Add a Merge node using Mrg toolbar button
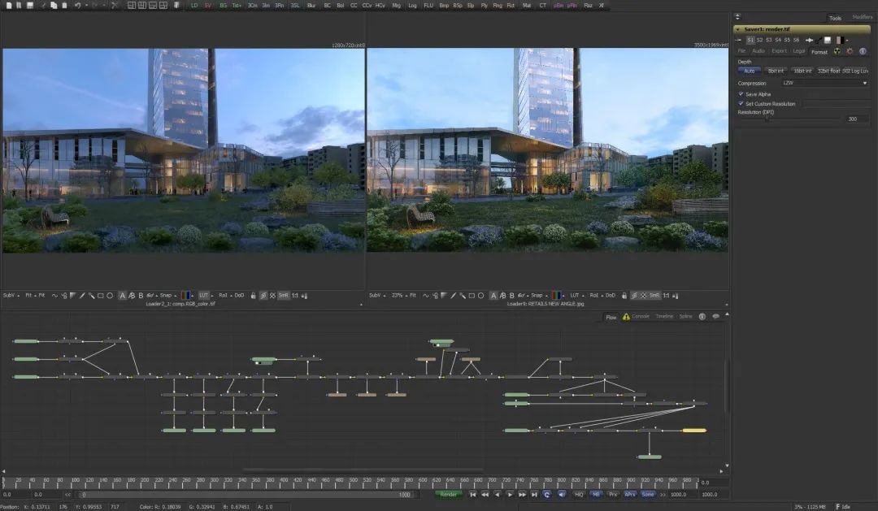This screenshot has height=511, width=878. [396, 5]
